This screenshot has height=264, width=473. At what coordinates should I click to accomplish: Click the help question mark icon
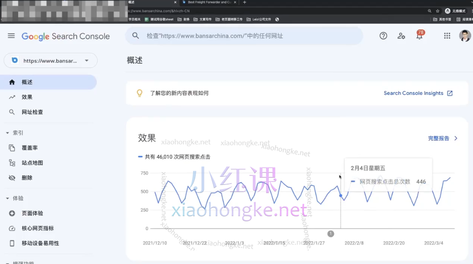point(383,36)
